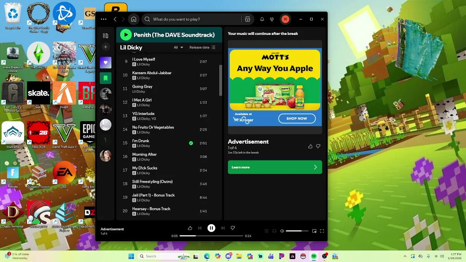Adjust the volume slider

point(297,231)
